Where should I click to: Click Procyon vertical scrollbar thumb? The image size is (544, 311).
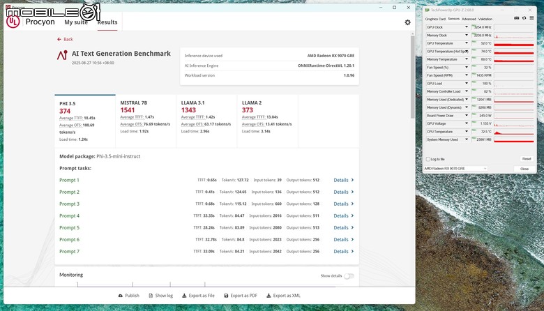coord(412,76)
